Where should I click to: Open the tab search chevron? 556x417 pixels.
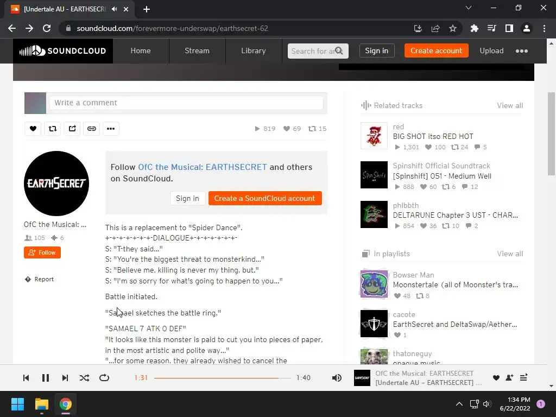[469, 8]
